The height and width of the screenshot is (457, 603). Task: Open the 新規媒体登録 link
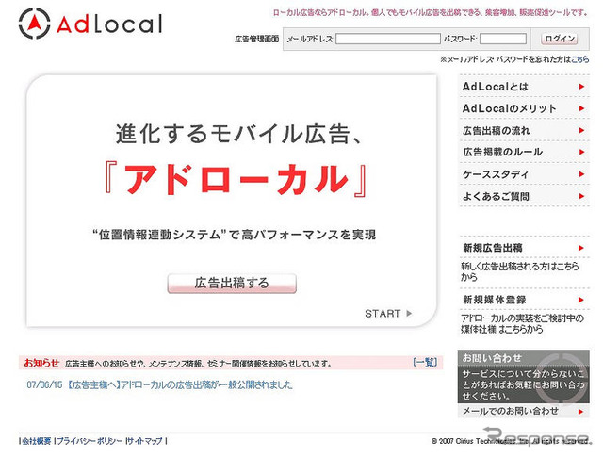494,300
